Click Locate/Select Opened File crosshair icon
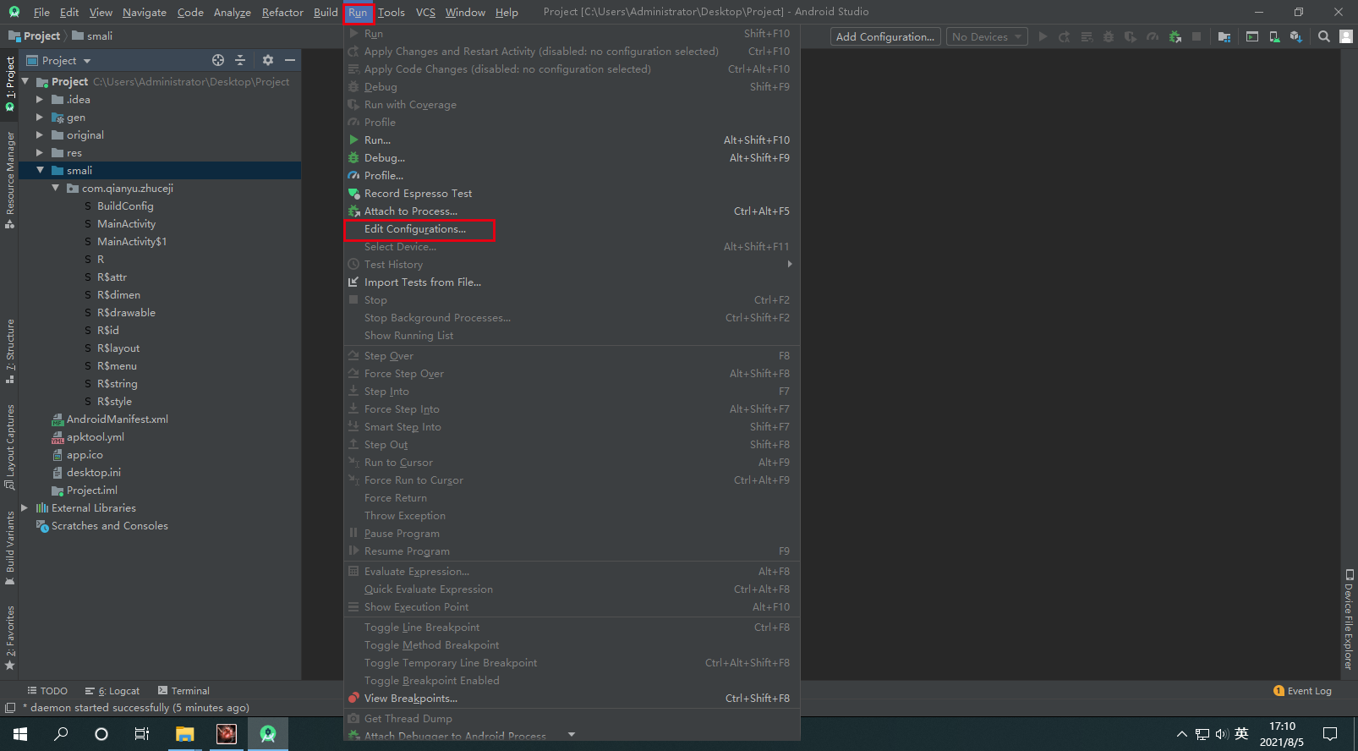Viewport: 1358px width, 751px height. pos(218,60)
